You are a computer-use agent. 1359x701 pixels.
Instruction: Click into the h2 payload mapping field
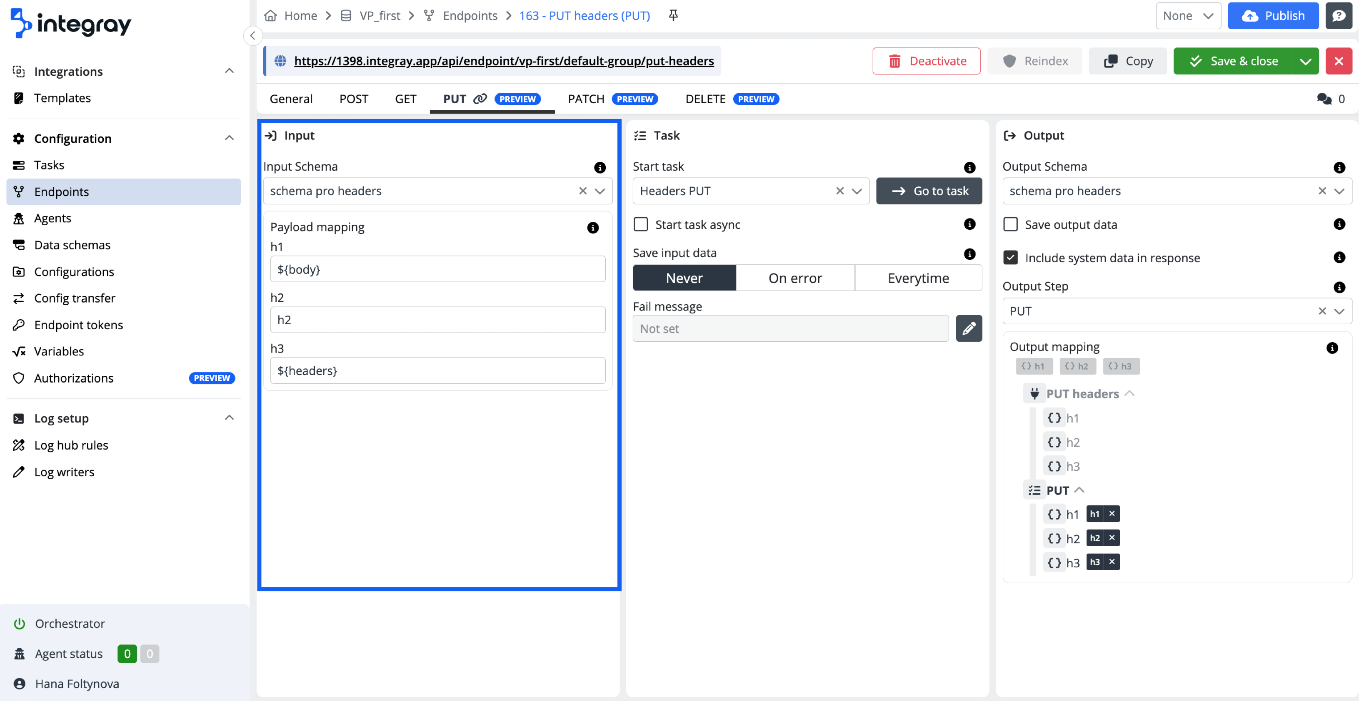(437, 320)
